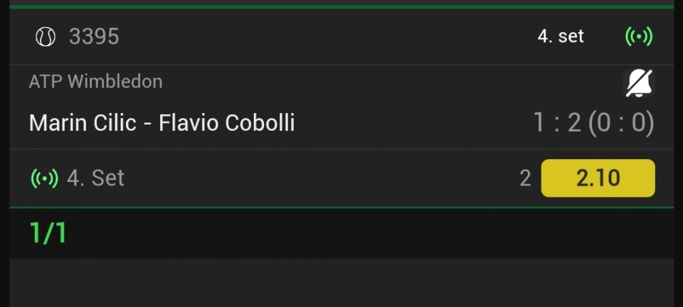Viewport: 683px width, 307px height.
Task: Tap the empty area below the 1/1 bar
Action: pyautogui.click(x=341, y=283)
